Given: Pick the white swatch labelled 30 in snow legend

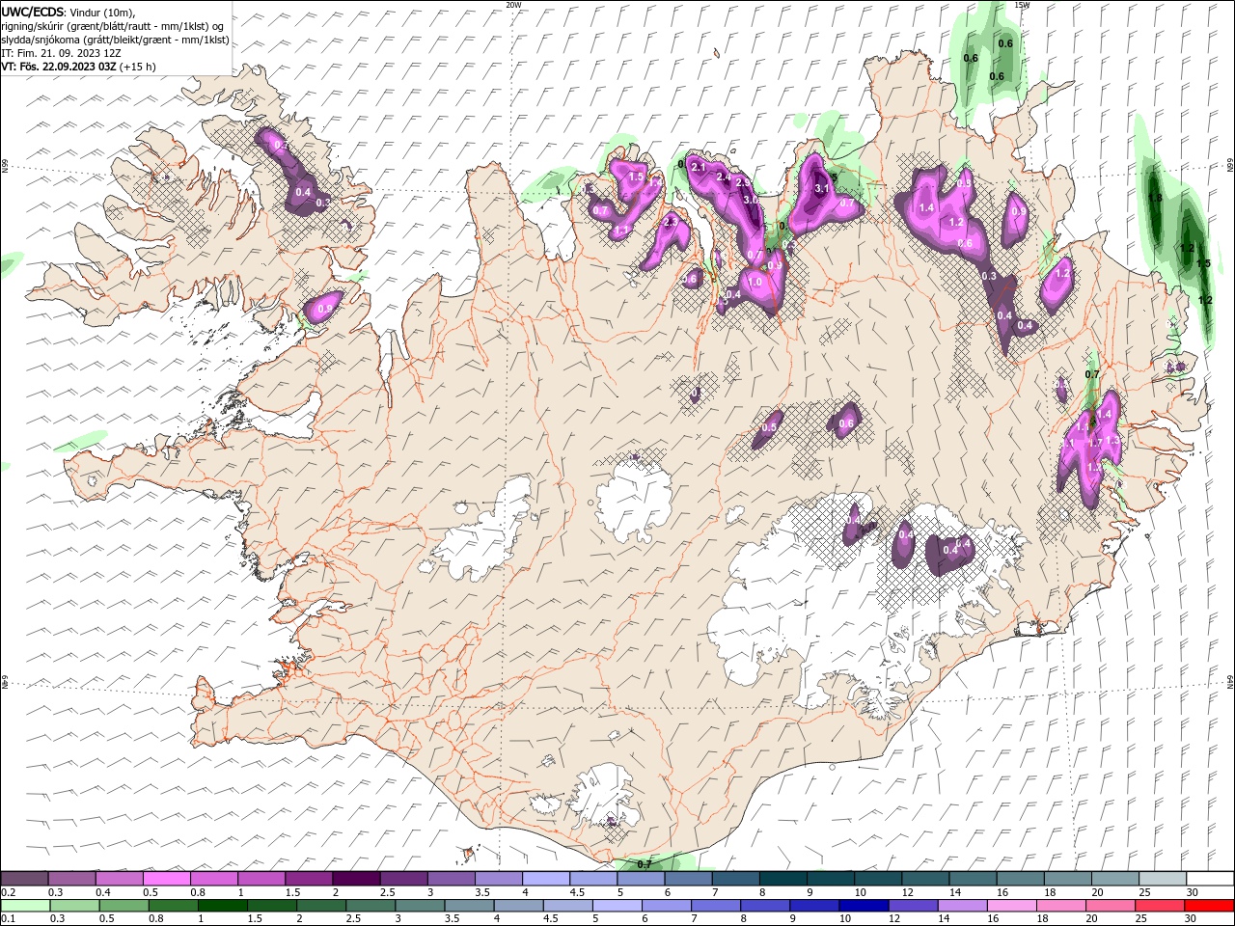Looking at the screenshot, I should 1210,879.
